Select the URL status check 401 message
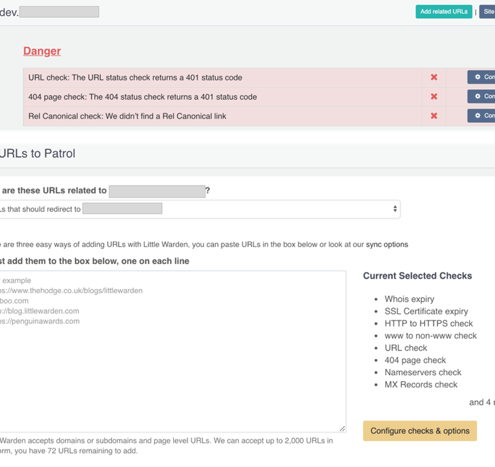Image resolution: width=495 pixels, height=467 pixels. click(135, 78)
